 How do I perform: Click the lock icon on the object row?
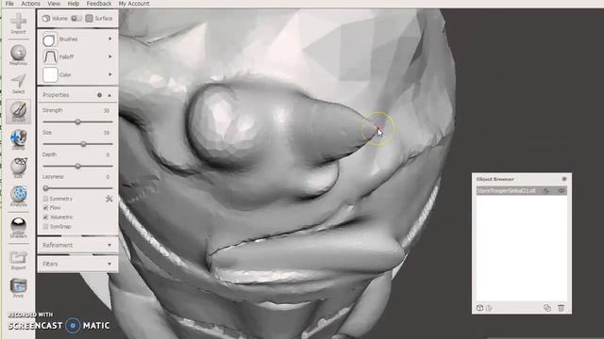(545, 190)
